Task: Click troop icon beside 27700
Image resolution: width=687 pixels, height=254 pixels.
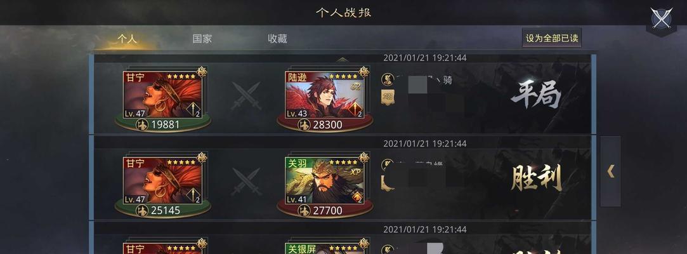Action: 304,211
